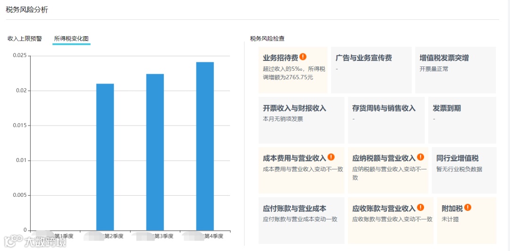Switch to the 收入上限预警 tab
This screenshot has height=251, width=510.
click(x=25, y=39)
